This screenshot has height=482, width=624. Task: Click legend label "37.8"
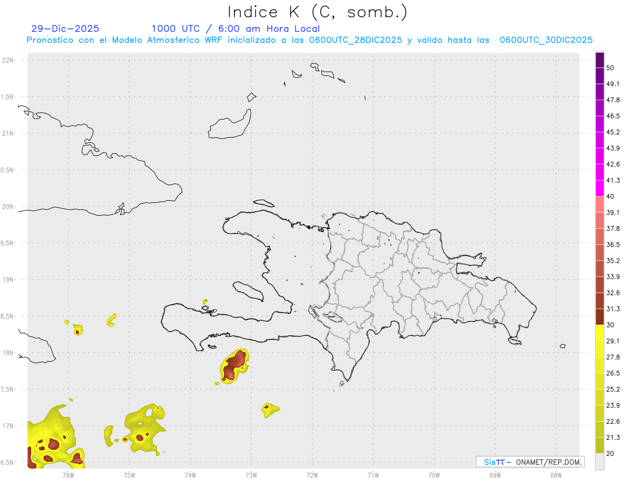coord(614,228)
